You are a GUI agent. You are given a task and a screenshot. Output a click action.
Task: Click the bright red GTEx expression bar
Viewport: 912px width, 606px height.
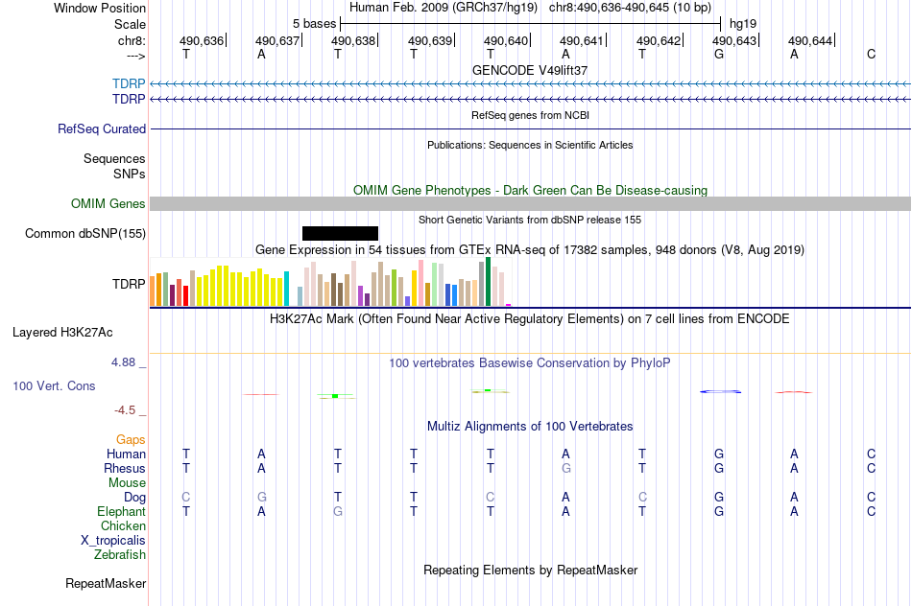tap(185, 295)
